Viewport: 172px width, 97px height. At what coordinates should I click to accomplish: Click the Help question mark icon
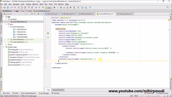(x=90, y=8)
